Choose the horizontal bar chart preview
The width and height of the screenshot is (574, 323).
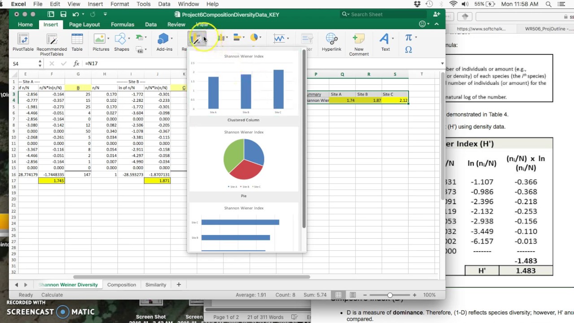[244, 227]
